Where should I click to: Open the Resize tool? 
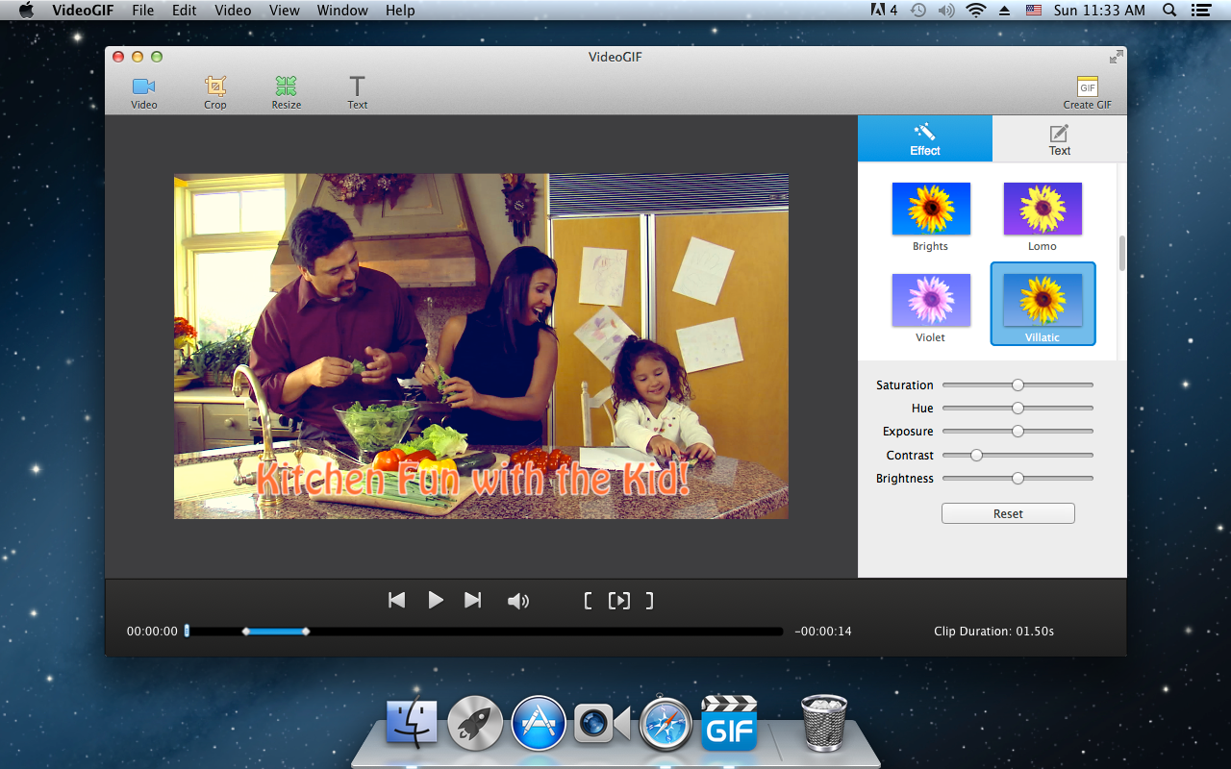(286, 91)
